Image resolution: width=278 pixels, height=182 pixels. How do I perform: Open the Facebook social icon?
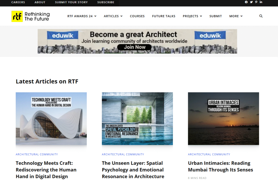246,2
